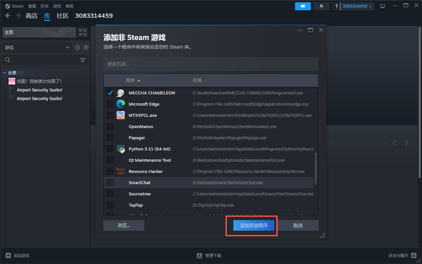Image resolution: width=422 pixels, height=264 pixels.
Task: Go forward with the right arrow icon
Action: click(x=18, y=16)
